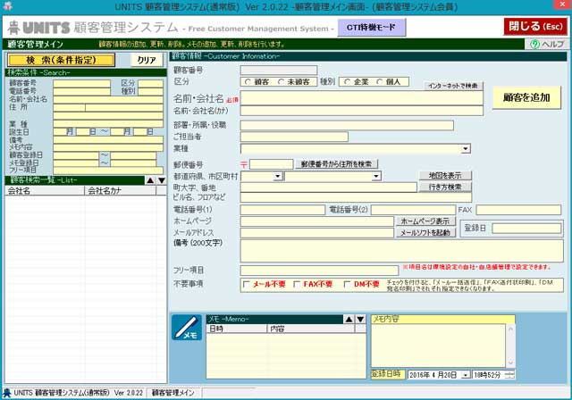Click 郵便番号から住所を検索 button
Screen dimensions: 572x400
[336, 164]
